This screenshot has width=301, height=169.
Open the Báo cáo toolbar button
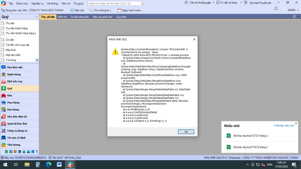77,10
